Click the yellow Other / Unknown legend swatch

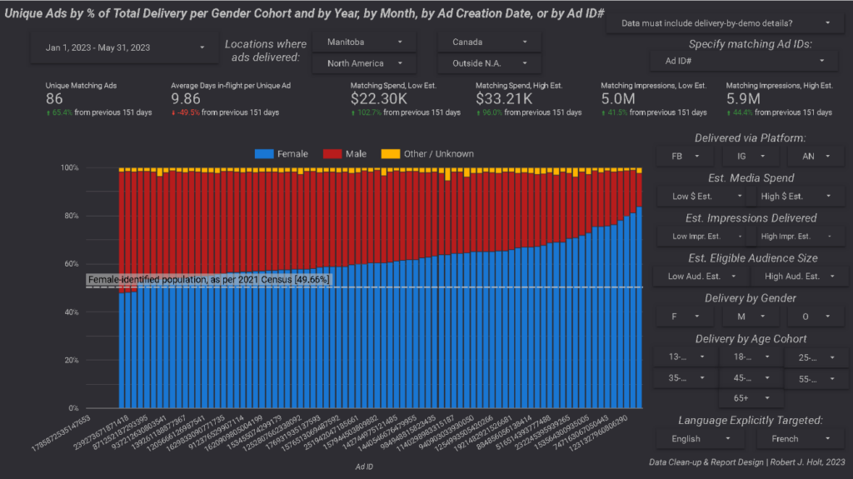[390, 154]
